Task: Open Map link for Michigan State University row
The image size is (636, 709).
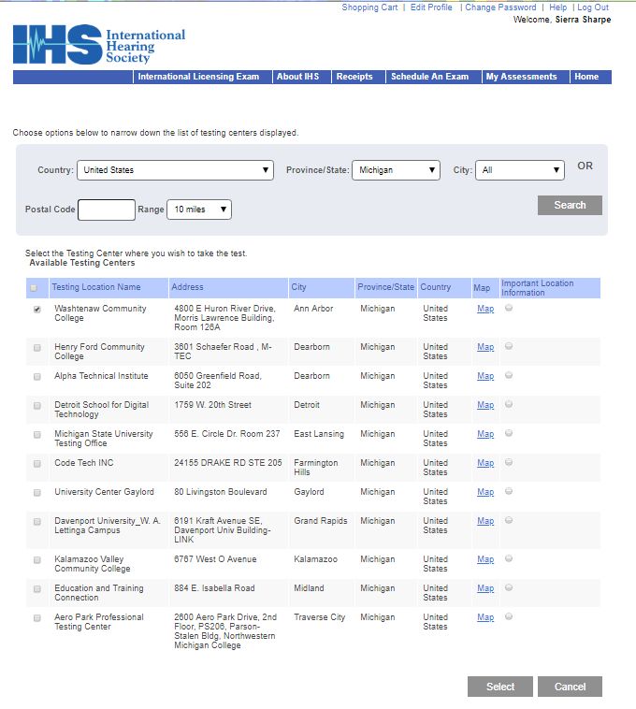Action: [485, 434]
